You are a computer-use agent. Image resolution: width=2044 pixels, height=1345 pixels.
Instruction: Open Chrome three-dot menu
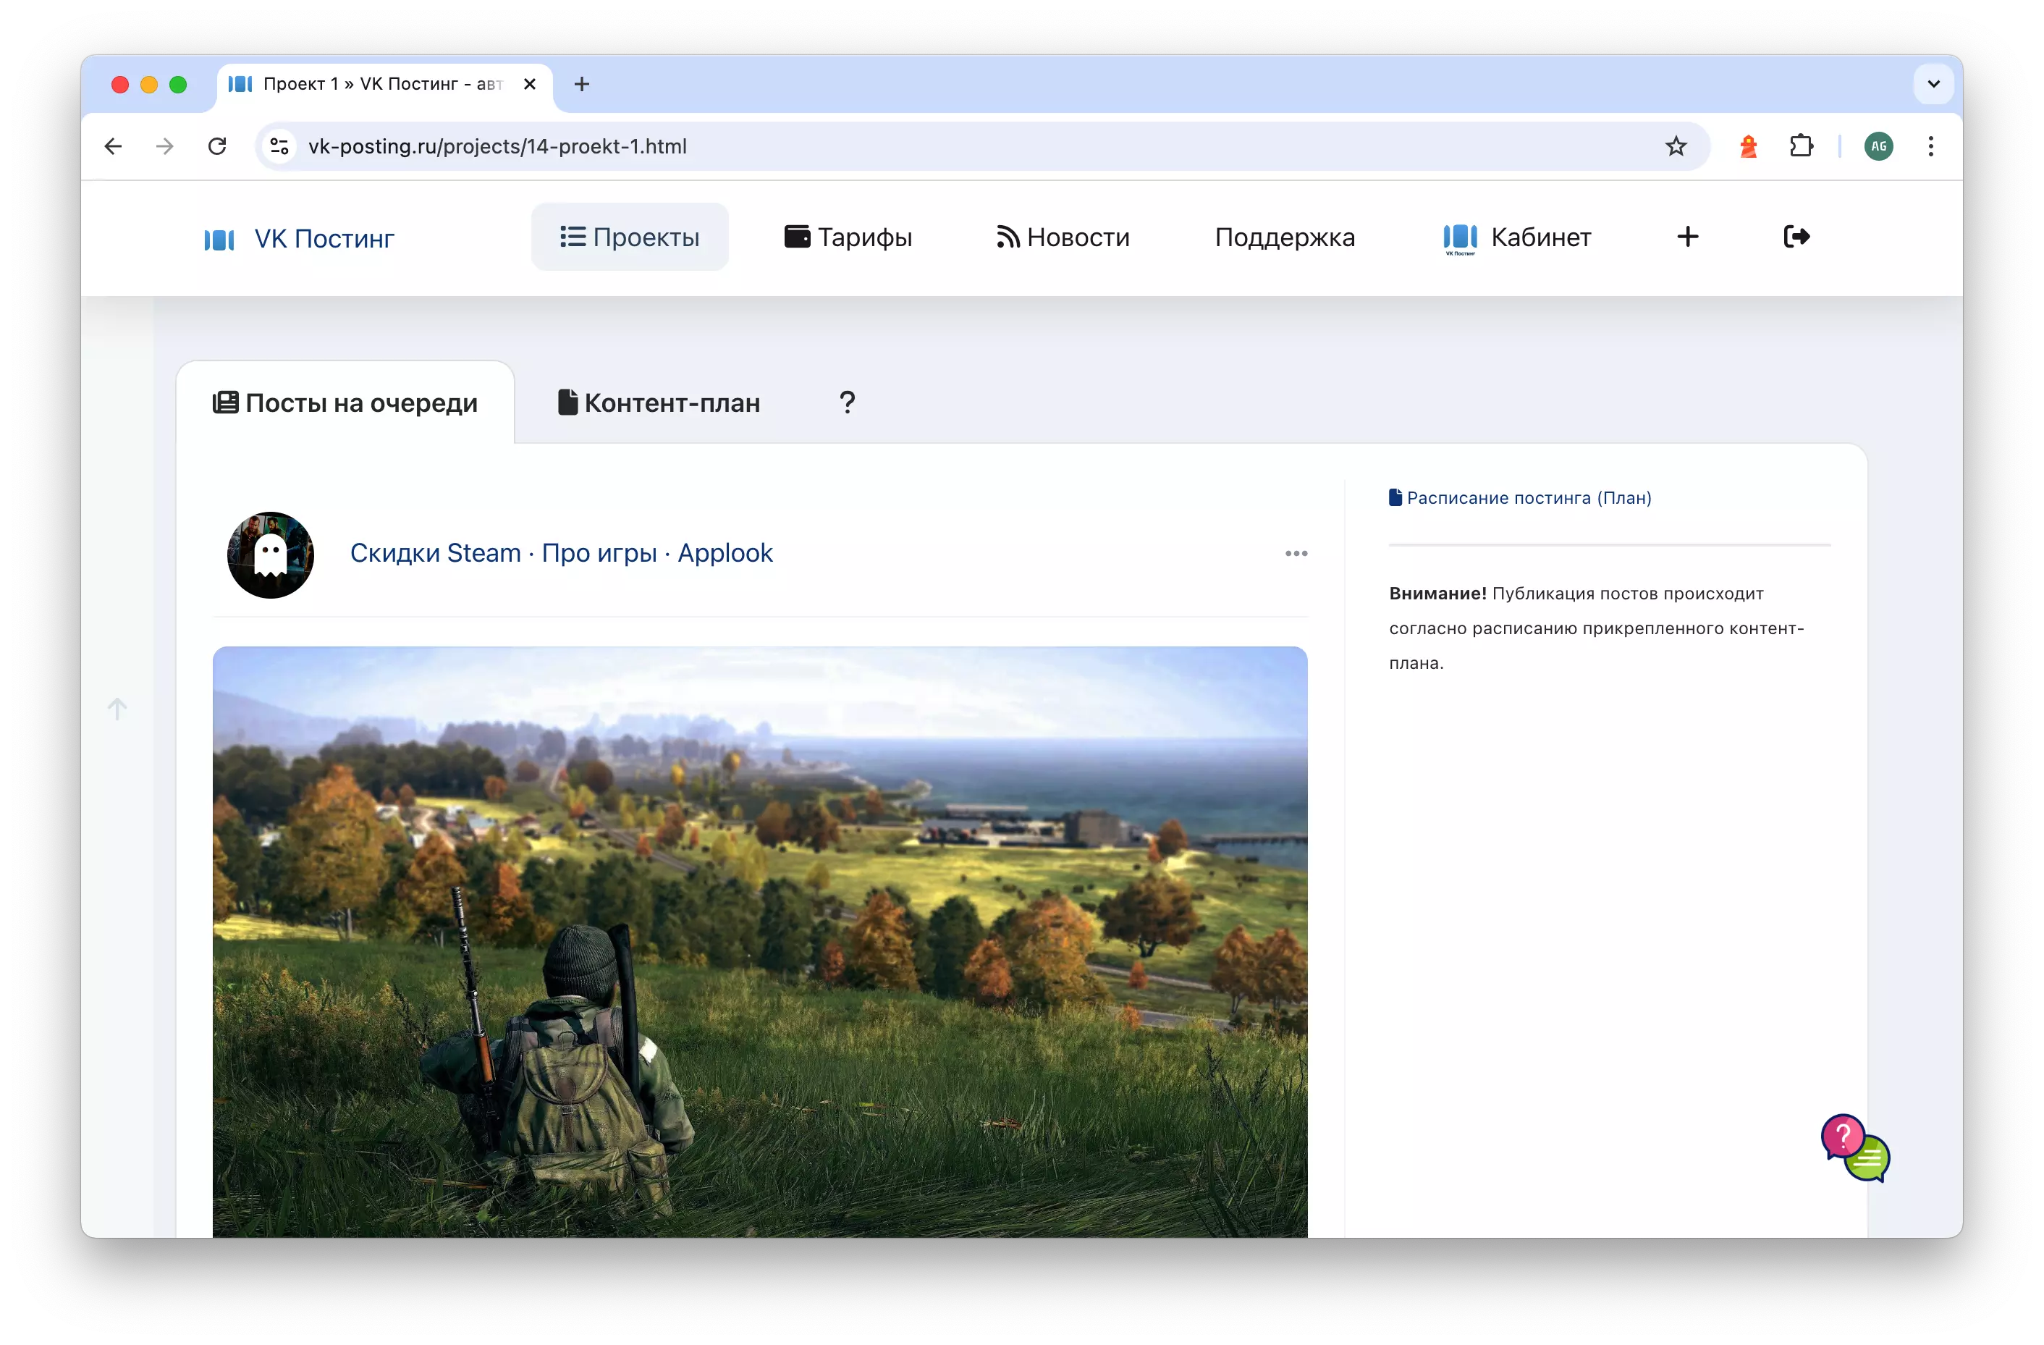point(1930,146)
